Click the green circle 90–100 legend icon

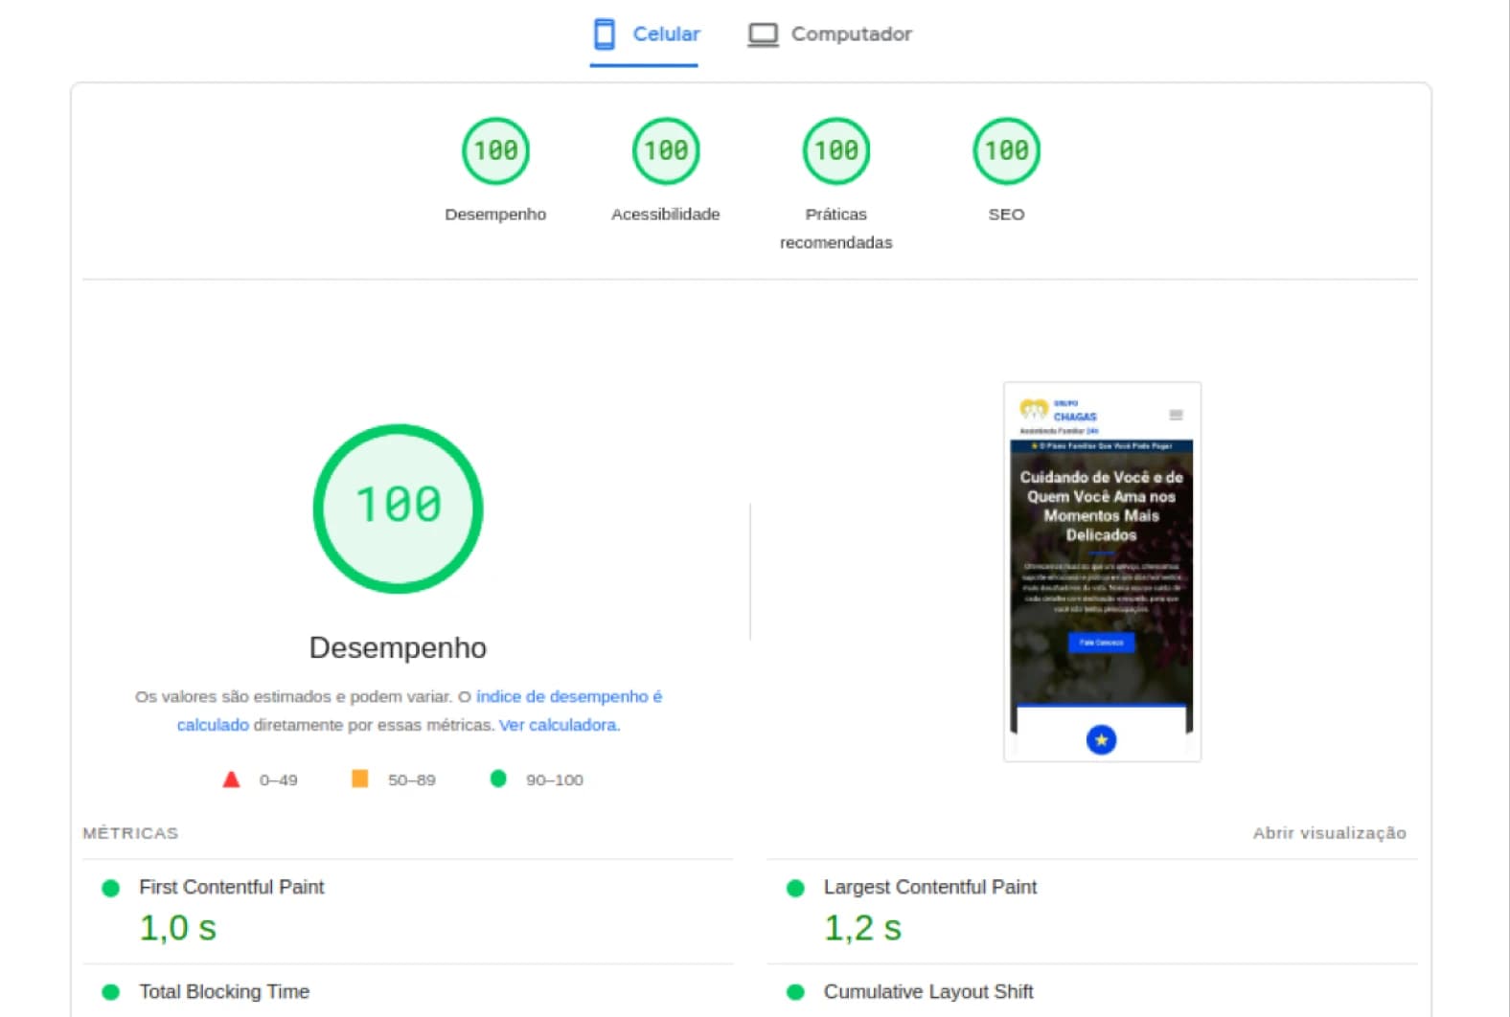point(498,779)
